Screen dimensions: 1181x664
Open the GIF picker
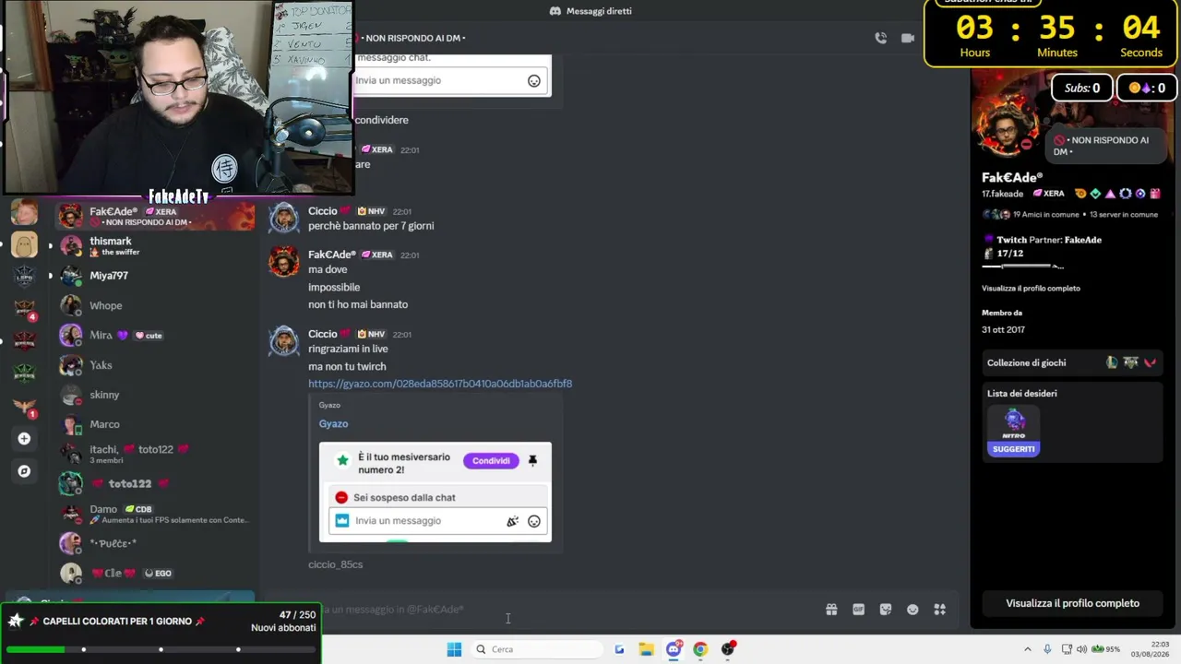(859, 610)
